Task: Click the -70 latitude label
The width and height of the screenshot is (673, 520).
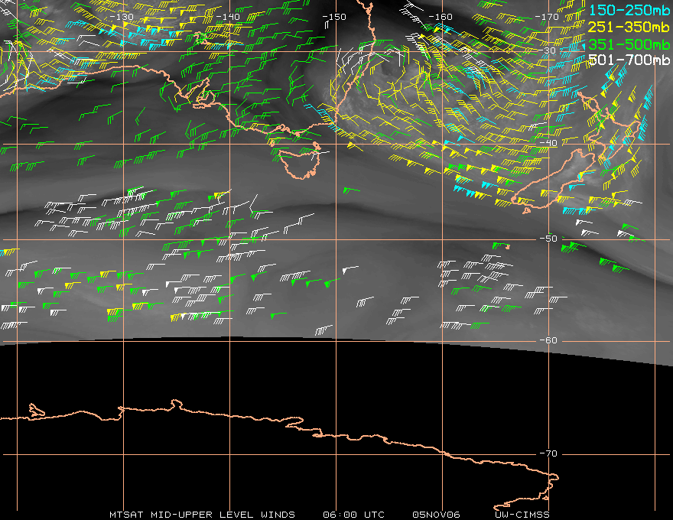Action: pos(548,453)
